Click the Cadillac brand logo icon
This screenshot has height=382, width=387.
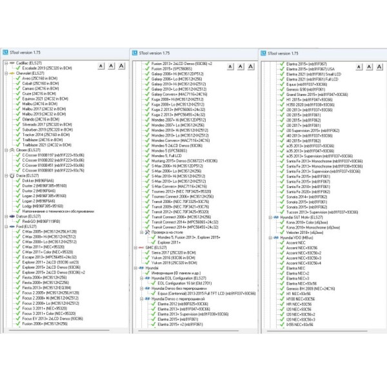tap(11, 63)
